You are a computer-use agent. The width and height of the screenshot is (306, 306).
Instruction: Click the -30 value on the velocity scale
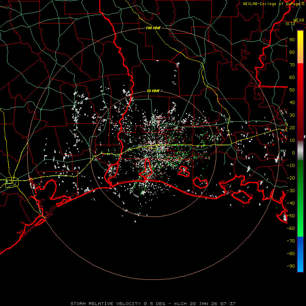291,191
